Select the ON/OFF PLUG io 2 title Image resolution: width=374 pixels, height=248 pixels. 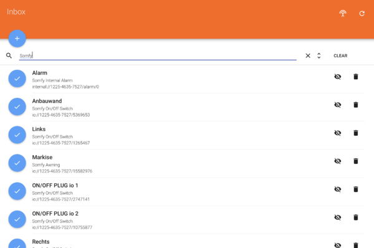55,214
